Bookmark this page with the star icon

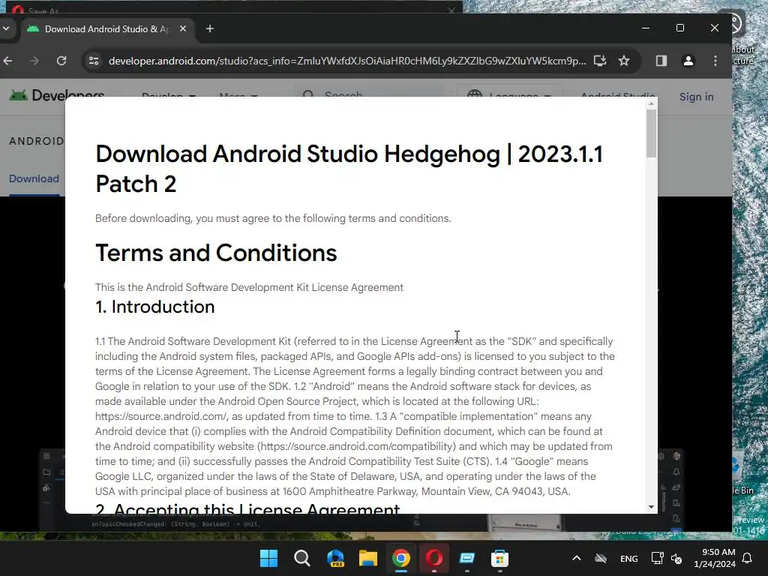click(x=623, y=61)
